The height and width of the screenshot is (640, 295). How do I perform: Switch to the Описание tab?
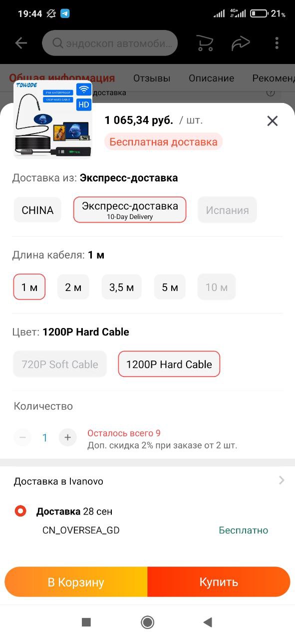coord(212,78)
